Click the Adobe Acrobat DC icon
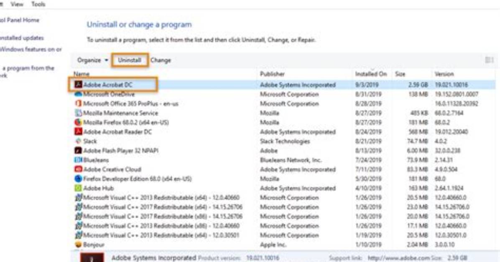500x262 pixels. coord(78,84)
